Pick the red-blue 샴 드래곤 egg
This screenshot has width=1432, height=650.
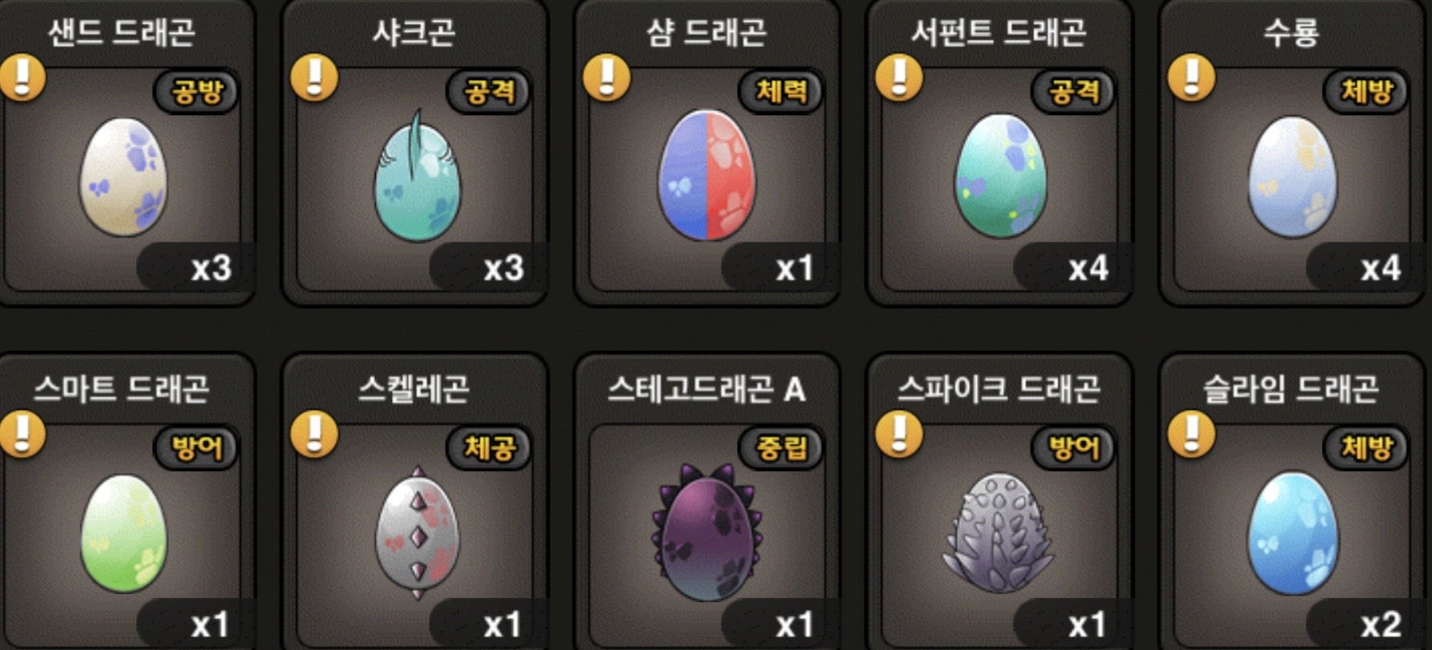707,175
